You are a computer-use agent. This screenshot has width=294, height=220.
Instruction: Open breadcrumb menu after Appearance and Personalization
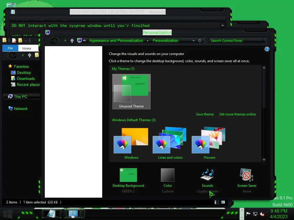[x=148, y=41]
